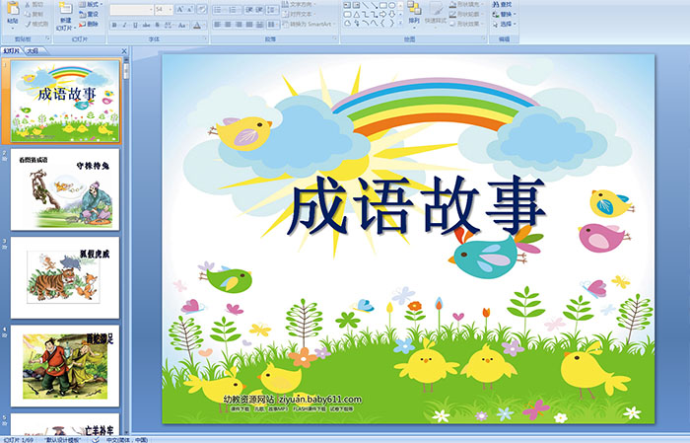Open the Shape Fill (形状填充) color
690x443 pixels.
tap(467, 4)
